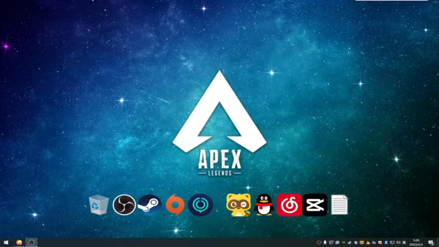
Task: Click the Steam icon in the system tray
Action: point(350,243)
